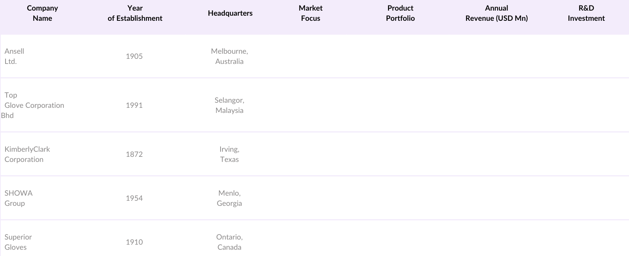The image size is (629, 256).
Task: Select the Selangor, Malaysia headquarters cell
Action: point(229,105)
